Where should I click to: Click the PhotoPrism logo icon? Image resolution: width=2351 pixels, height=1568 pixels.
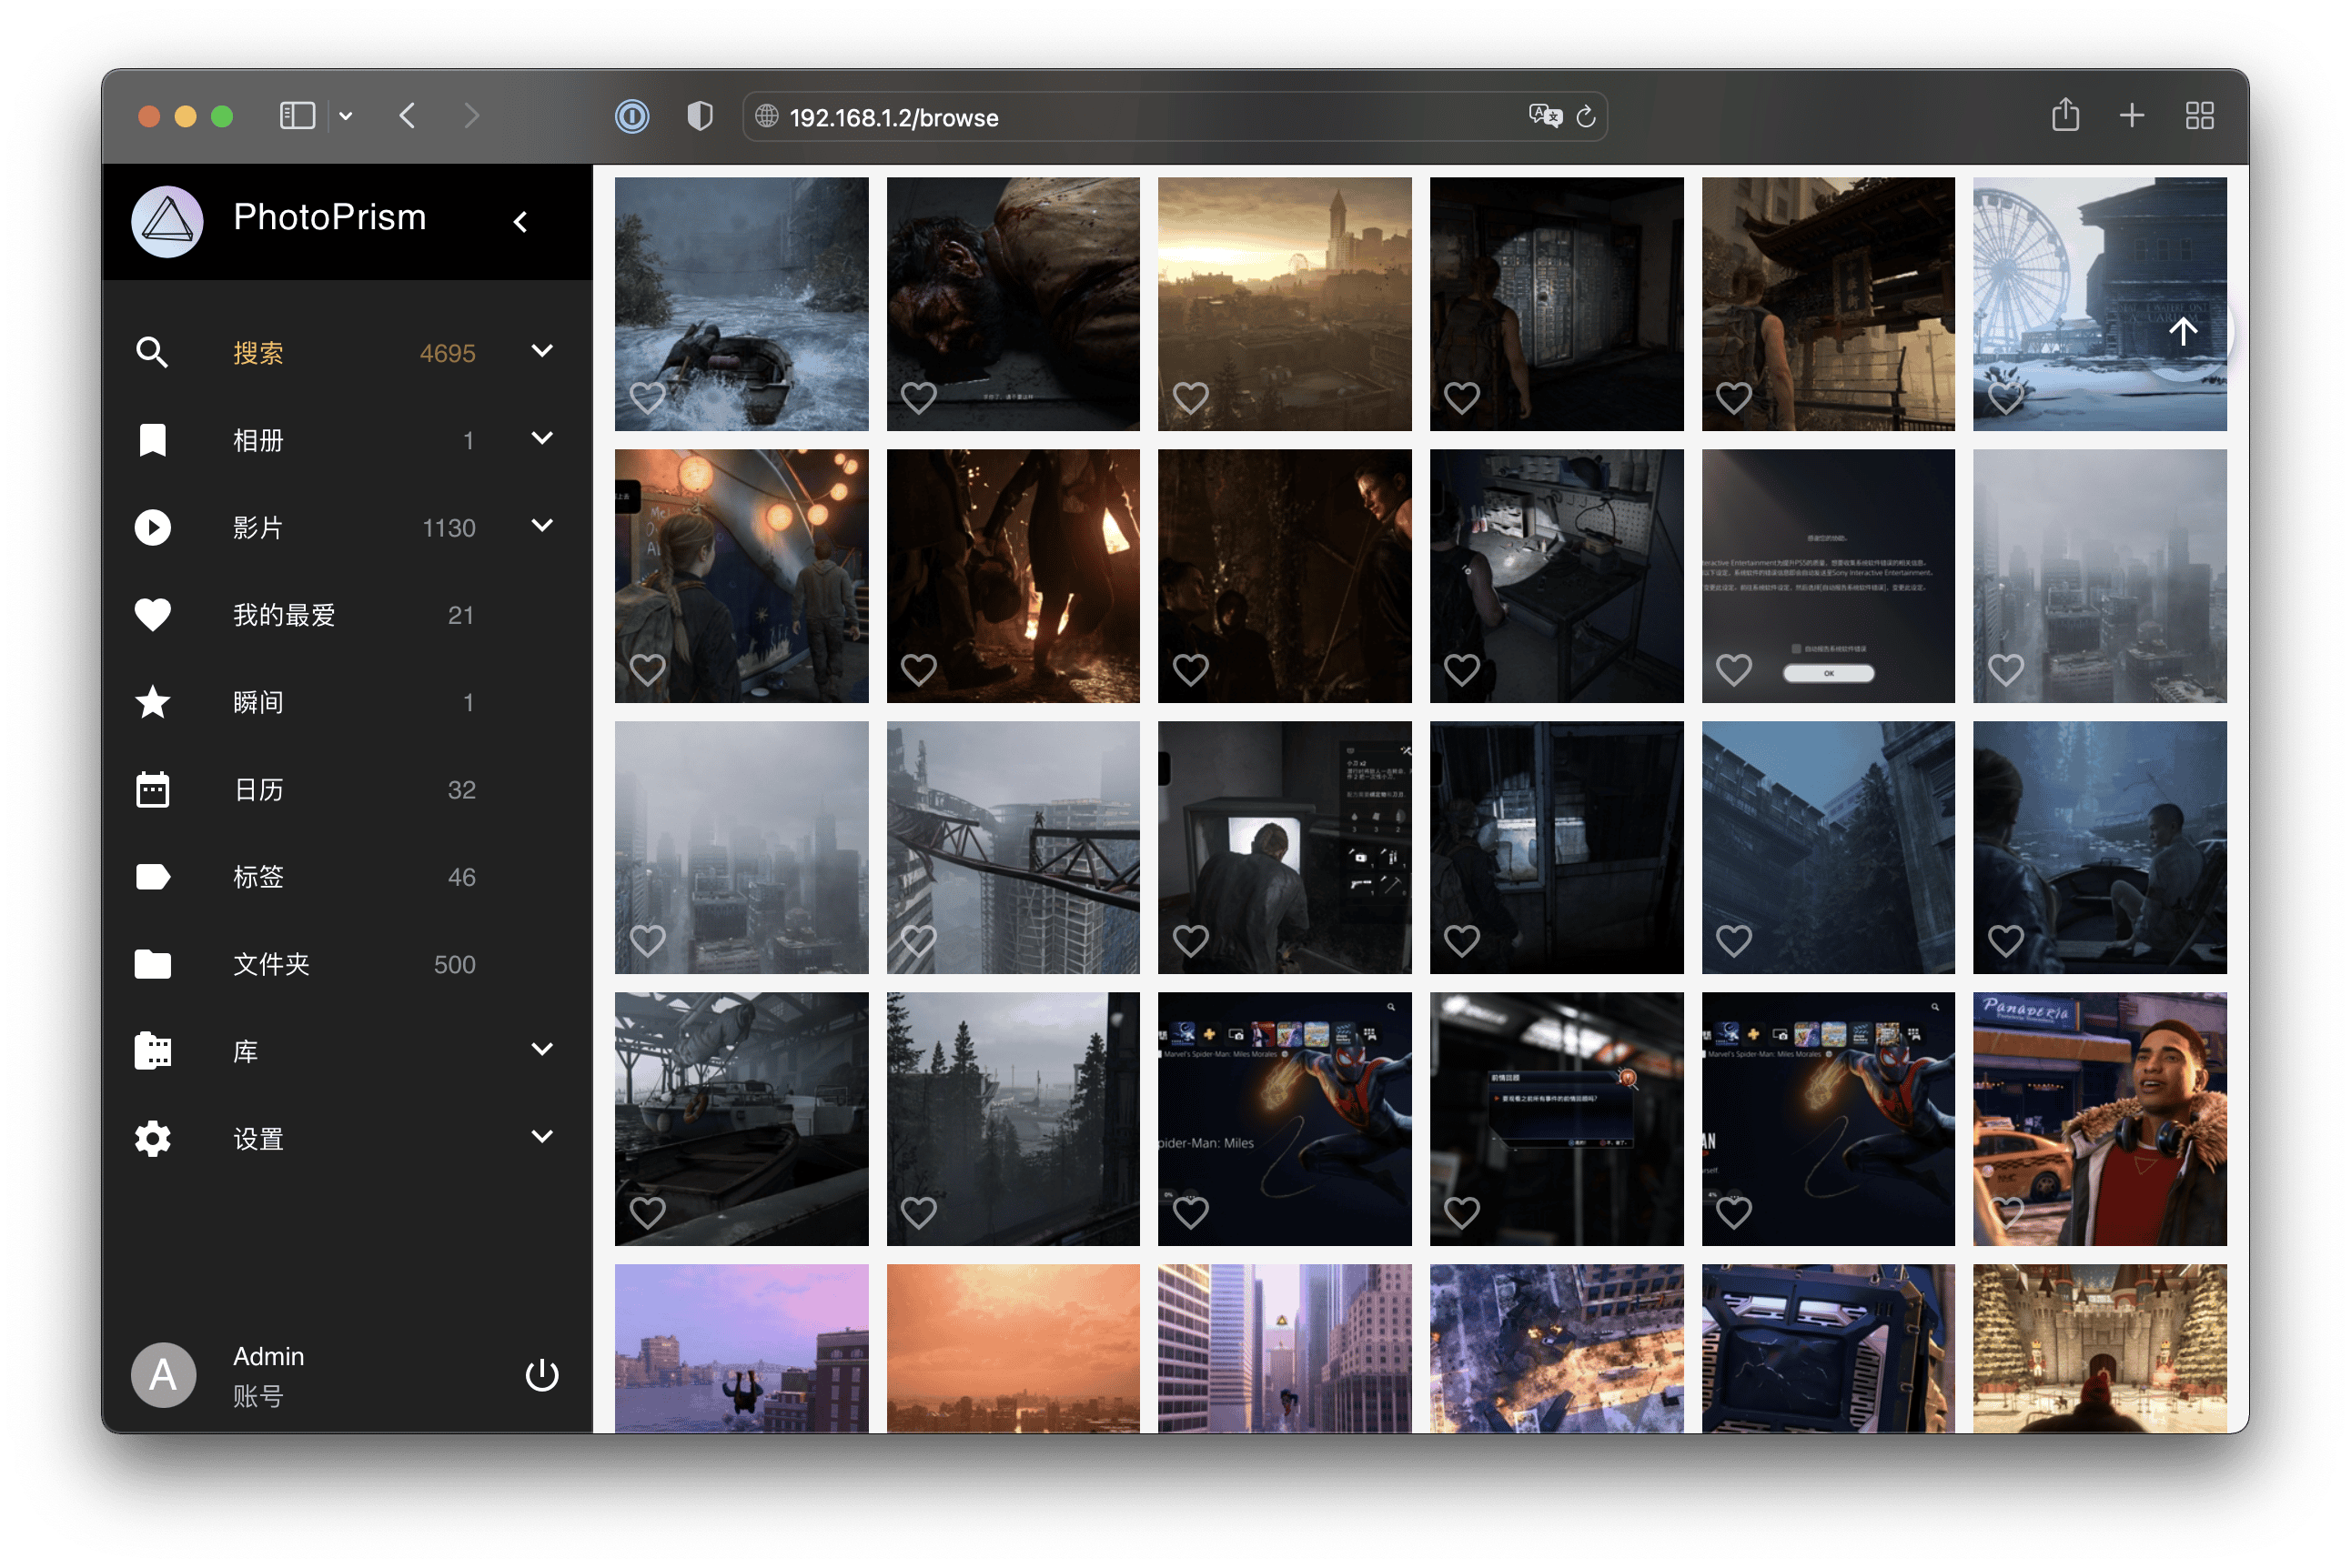167,221
